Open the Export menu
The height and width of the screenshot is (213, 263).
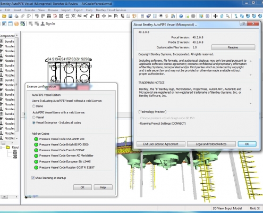point(78,10)
